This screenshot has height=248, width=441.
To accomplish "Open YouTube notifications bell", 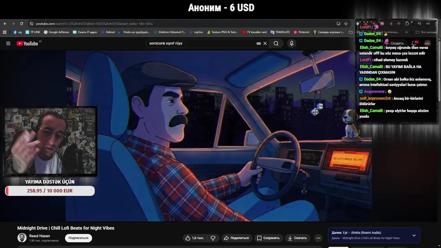I will click(414, 43).
